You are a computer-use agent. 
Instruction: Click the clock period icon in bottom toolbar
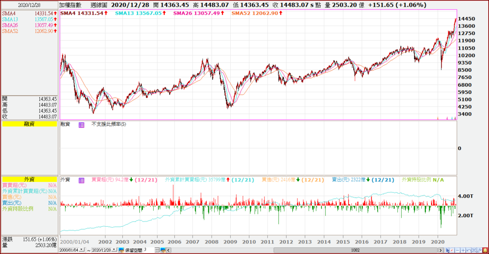[452, 250]
